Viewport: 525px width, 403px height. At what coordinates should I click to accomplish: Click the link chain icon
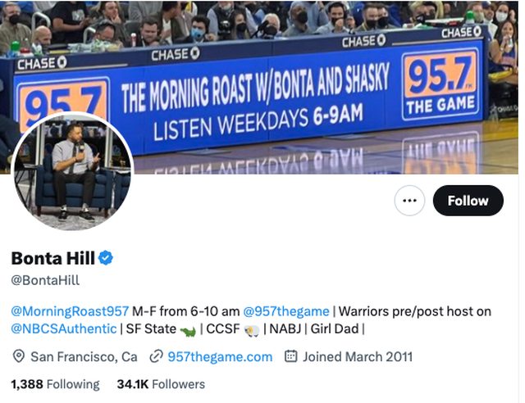click(156, 356)
